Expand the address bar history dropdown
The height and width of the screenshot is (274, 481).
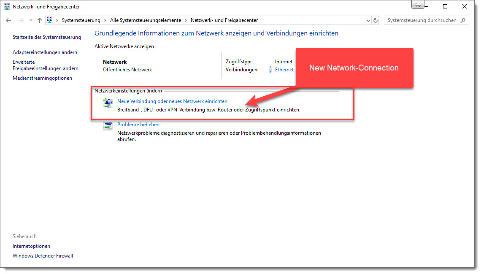[368, 20]
